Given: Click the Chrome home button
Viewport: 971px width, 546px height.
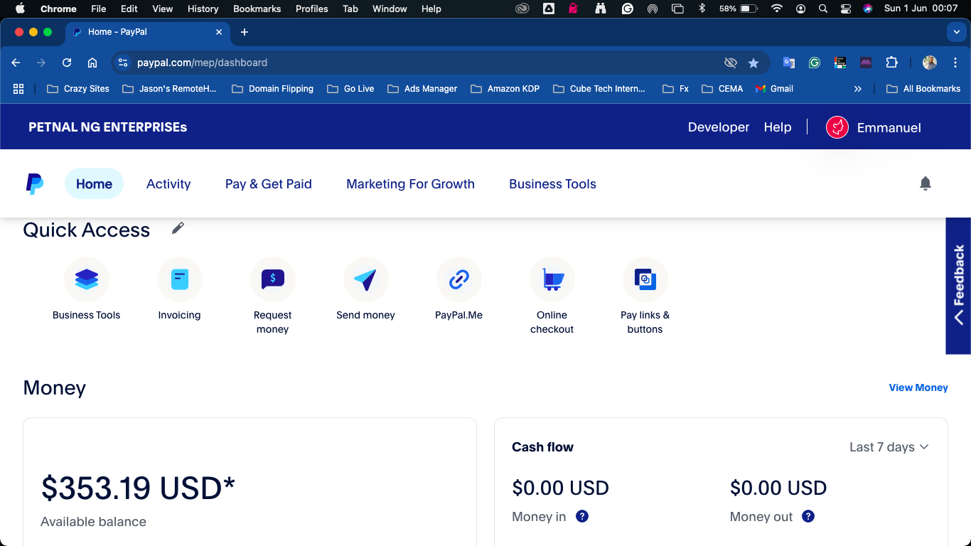Looking at the screenshot, I should [92, 63].
